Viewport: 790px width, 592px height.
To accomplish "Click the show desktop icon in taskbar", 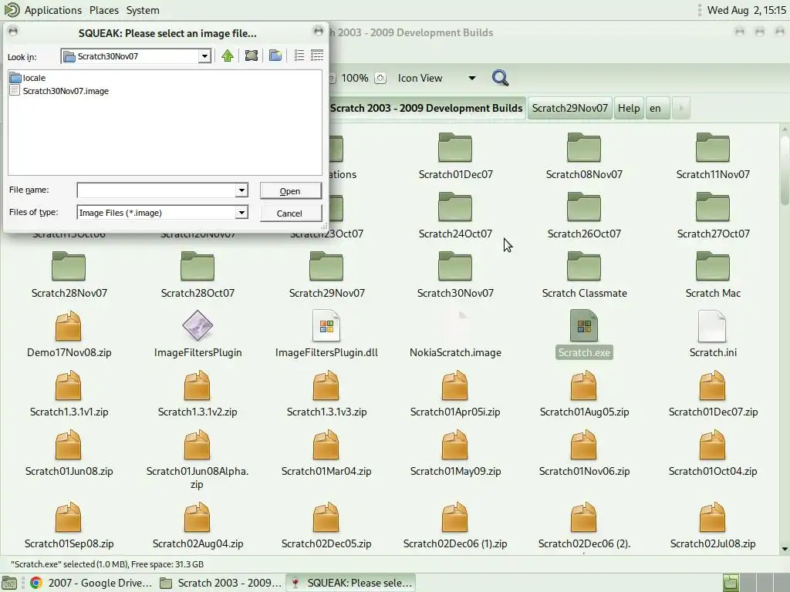I will (x=9, y=583).
